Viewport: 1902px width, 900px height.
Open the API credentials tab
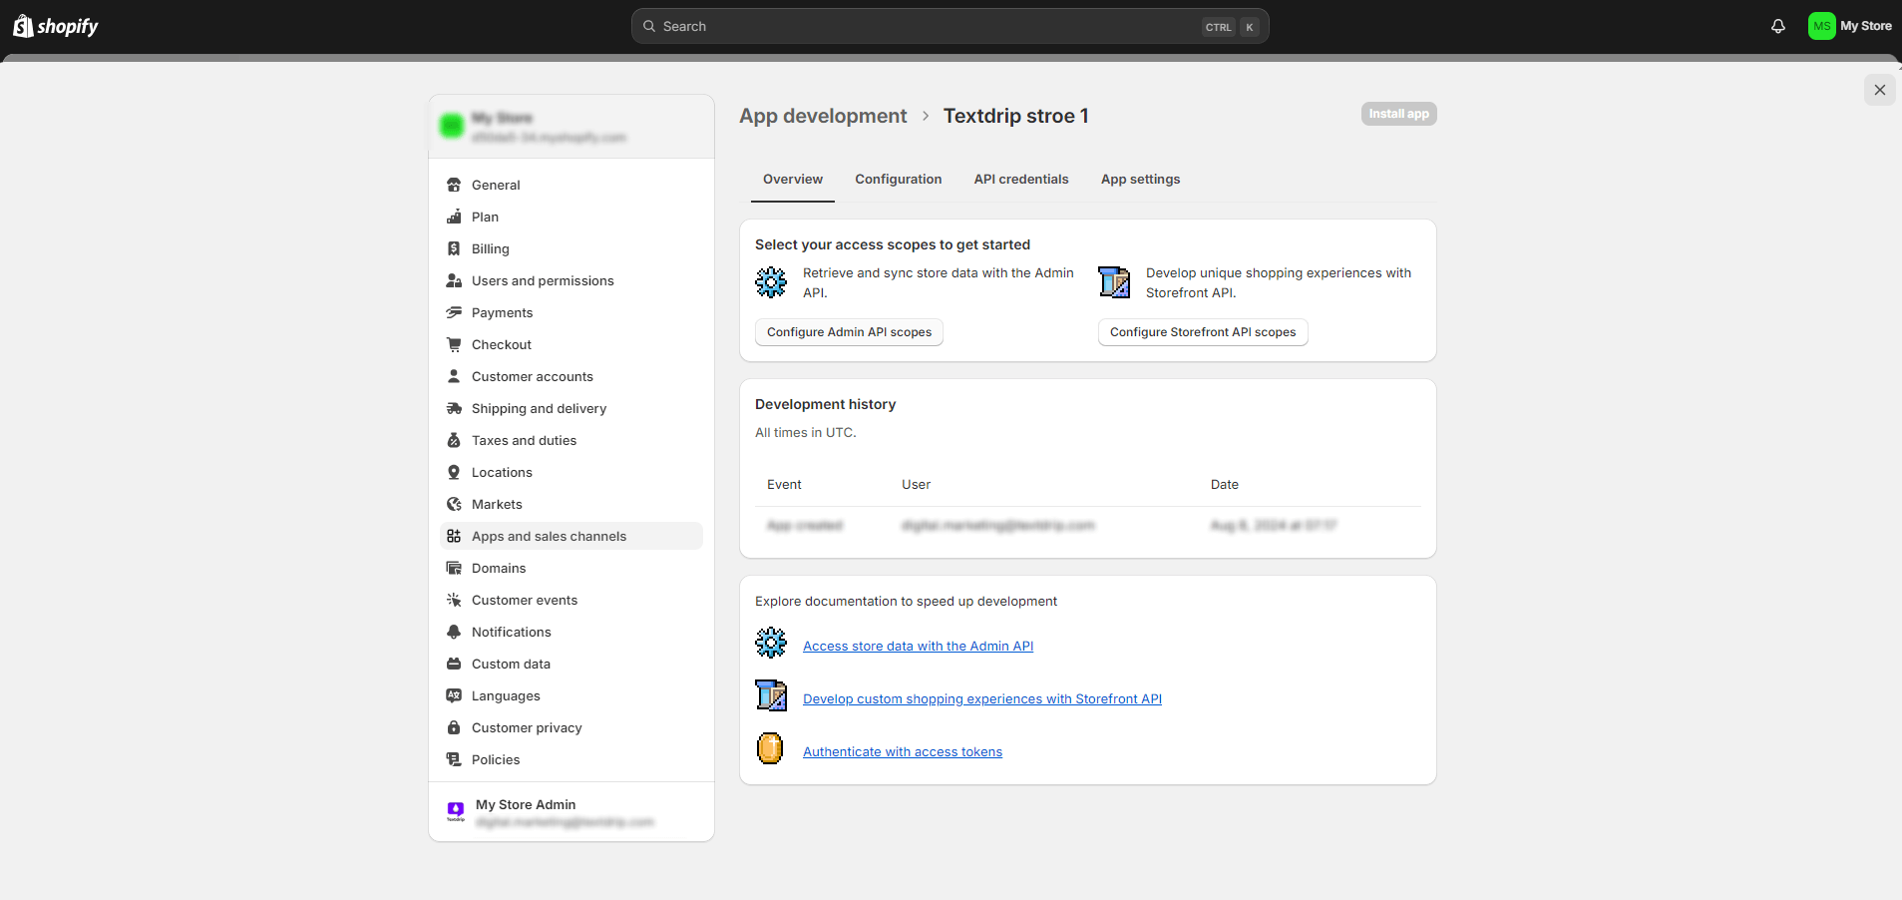[1020, 179]
